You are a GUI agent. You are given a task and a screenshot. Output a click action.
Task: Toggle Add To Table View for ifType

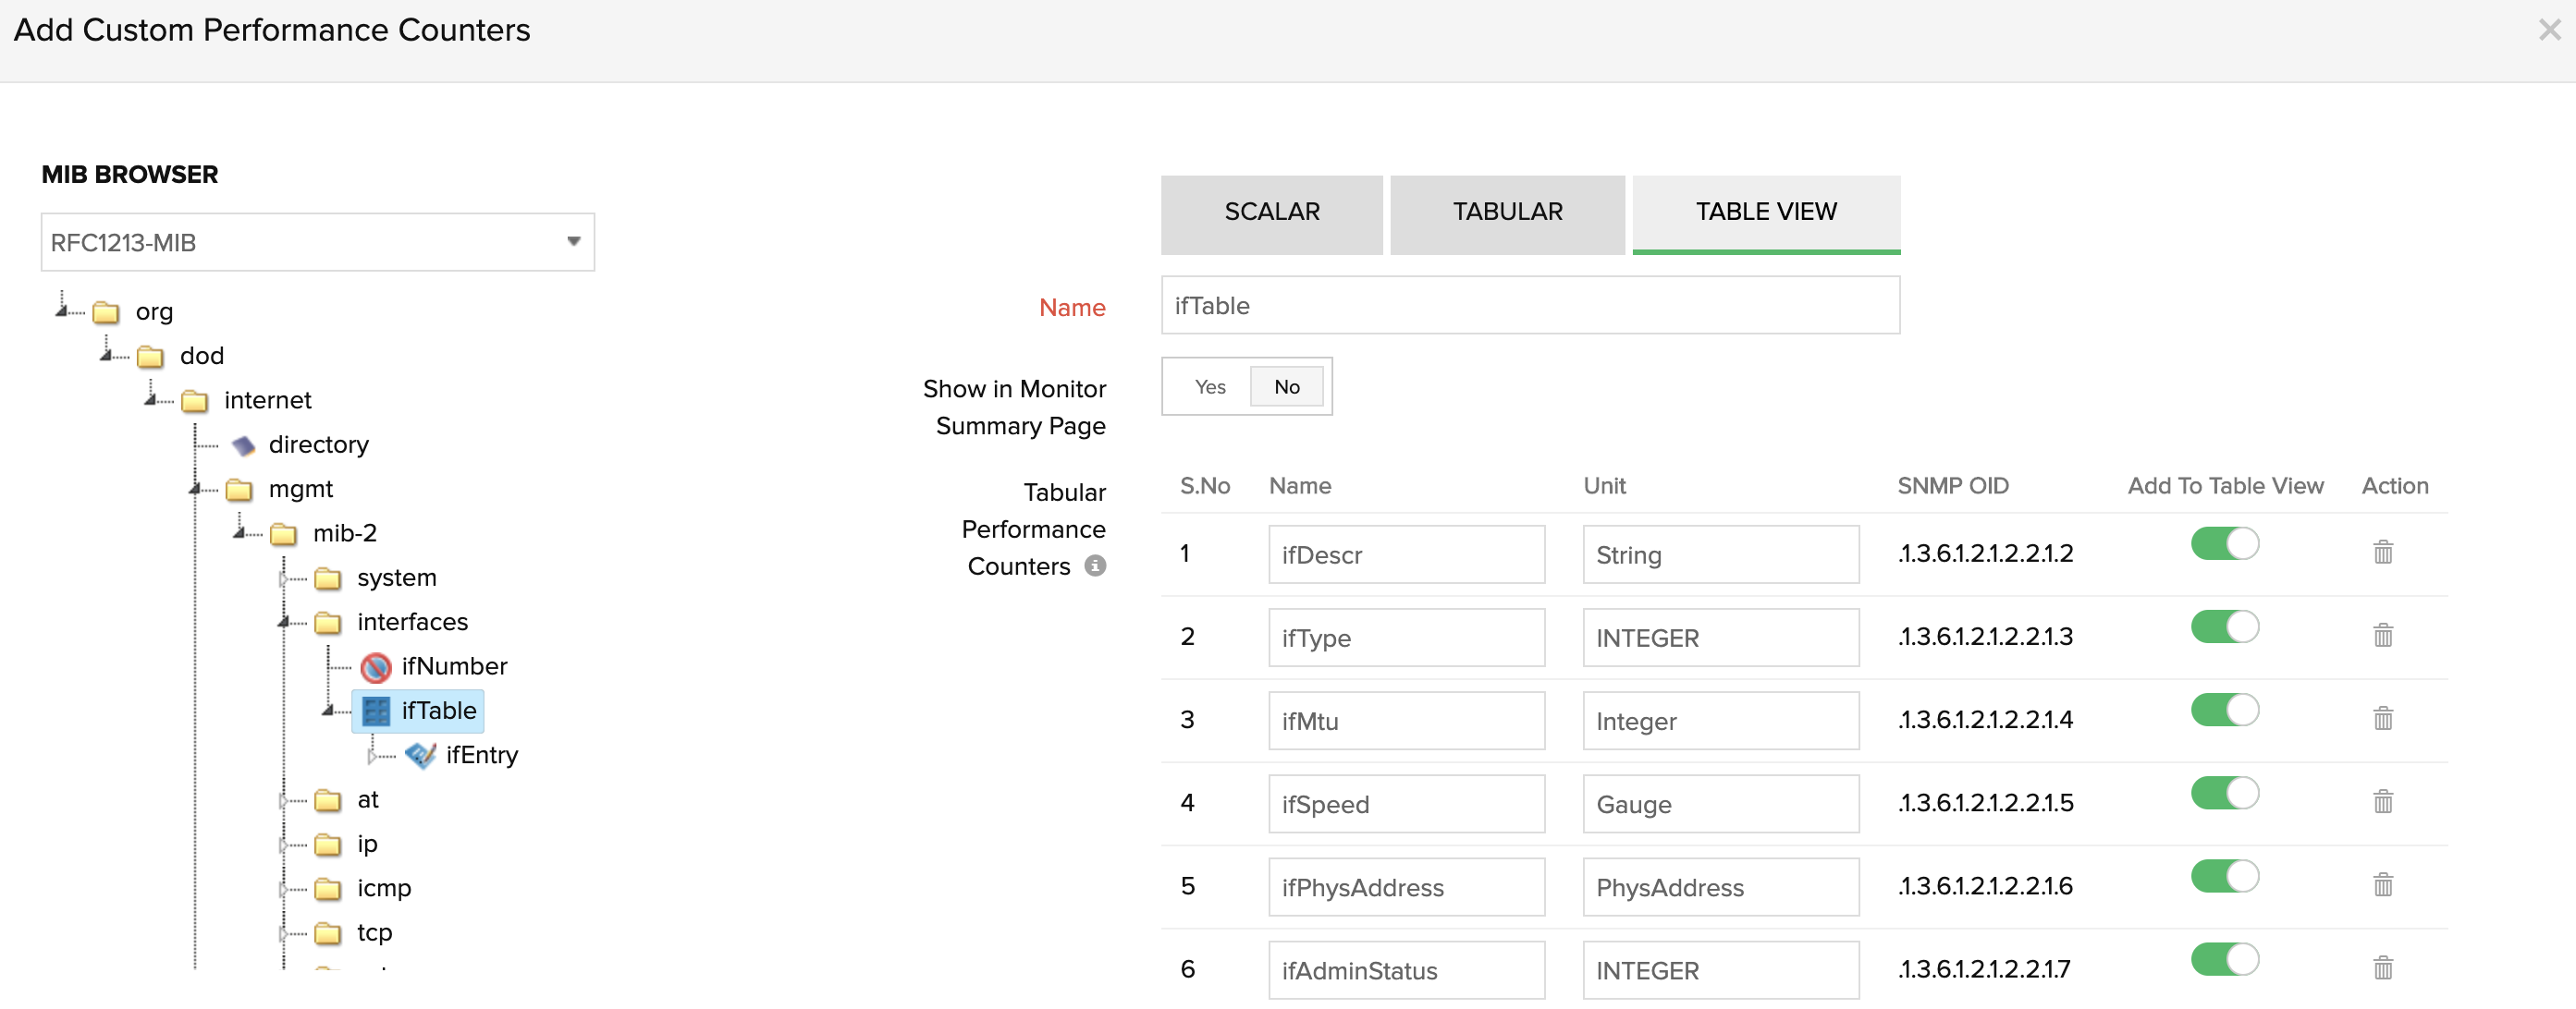2223,626
